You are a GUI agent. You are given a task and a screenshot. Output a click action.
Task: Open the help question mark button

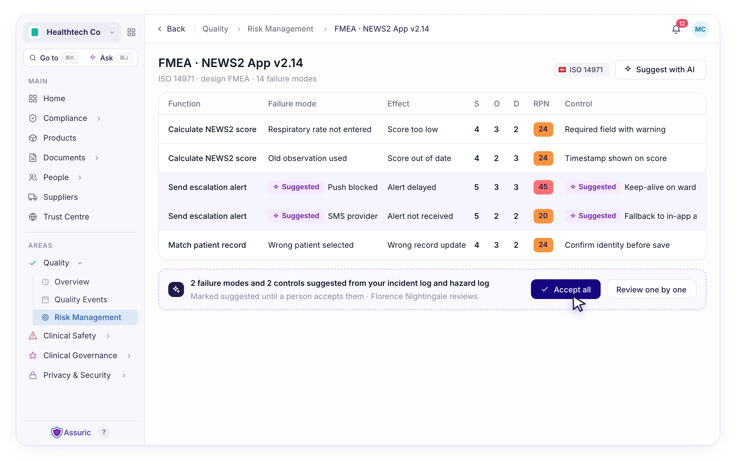tap(104, 432)
